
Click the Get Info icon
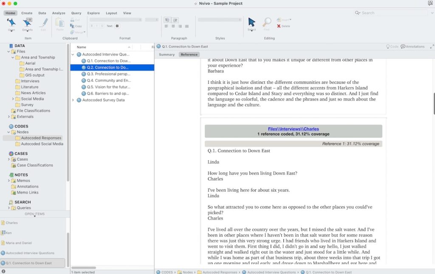[28, 23]
